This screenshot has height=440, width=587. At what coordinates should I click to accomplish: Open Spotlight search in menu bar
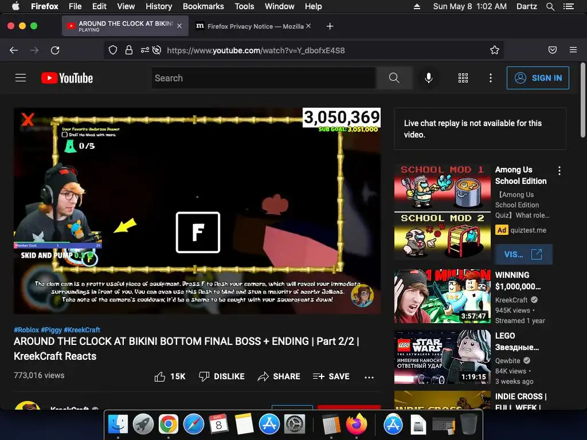click(550, 6)
